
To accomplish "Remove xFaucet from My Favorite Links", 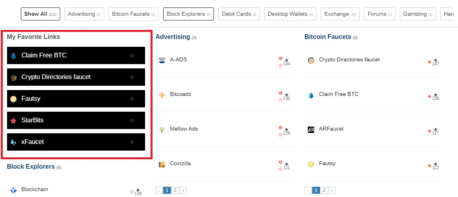I will [x=132, y=142].
